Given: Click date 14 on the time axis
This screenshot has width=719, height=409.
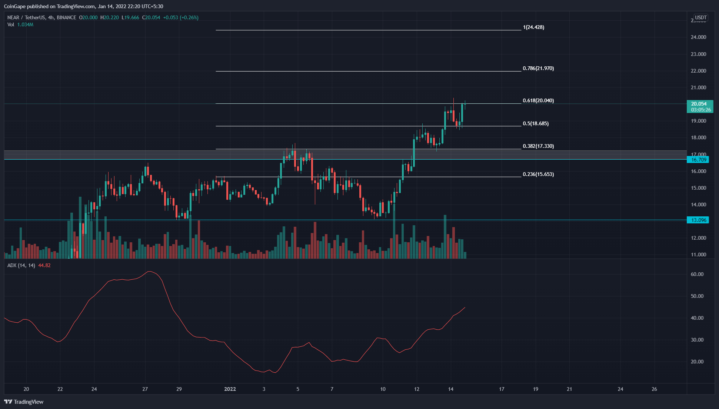Looking at the screenshot, I should (x=450, y=389).
